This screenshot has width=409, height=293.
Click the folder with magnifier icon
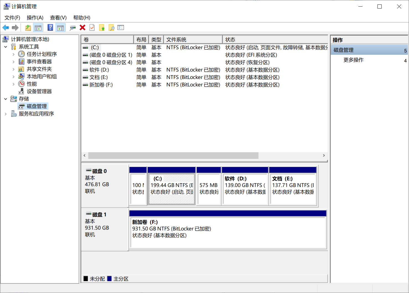click(x=112, y=28)
